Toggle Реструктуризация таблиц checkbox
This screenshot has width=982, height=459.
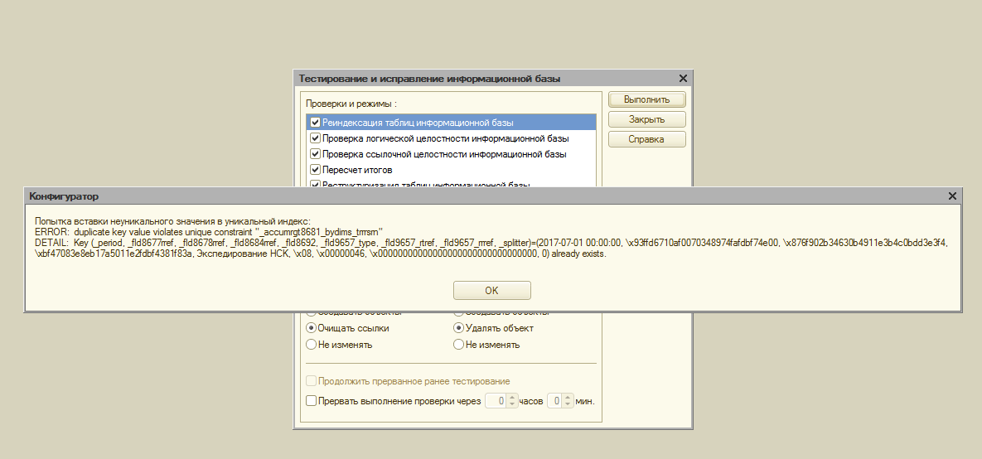[x=315, y=184]
